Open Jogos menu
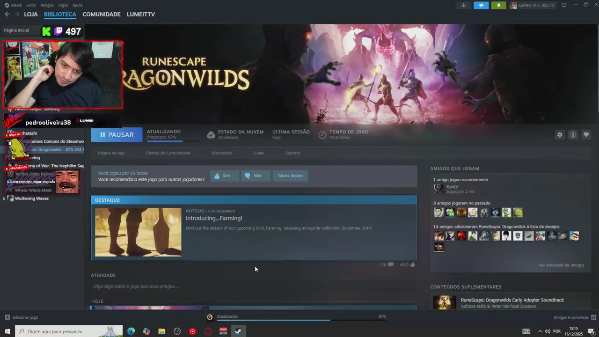Screen dimensions: 599x337 click(63, 5)
